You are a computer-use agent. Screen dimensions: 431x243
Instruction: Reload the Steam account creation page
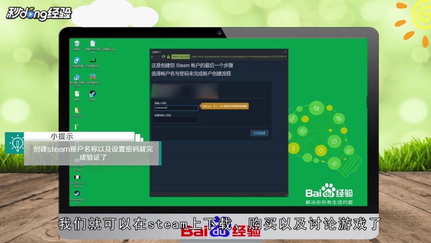(163, 57)
